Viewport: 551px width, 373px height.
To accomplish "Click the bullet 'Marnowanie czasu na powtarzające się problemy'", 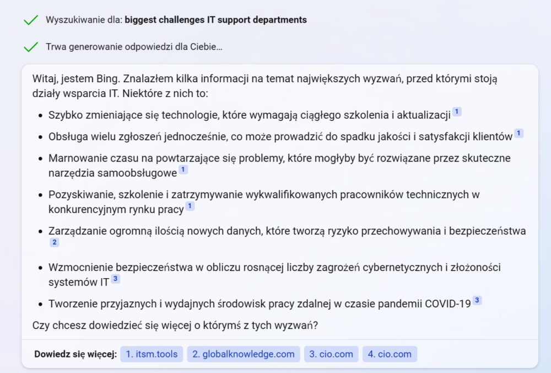I will pyautogui.click(x=279, y=166).
